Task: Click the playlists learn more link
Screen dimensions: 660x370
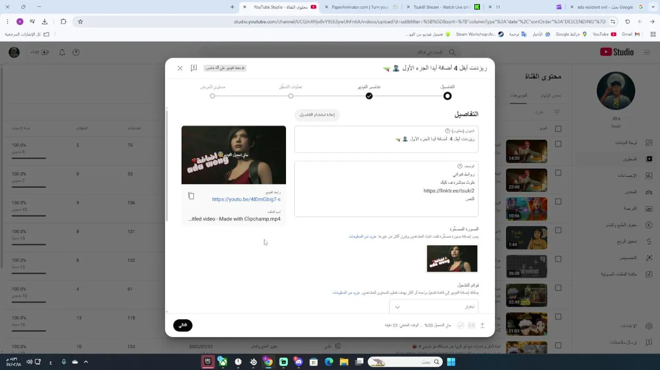Action: pyautogui.click(x=346, y=292)
